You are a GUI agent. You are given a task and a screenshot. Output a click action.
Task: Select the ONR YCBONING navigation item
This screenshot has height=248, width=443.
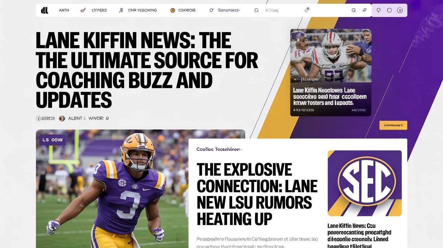pyautogui.click(x=142, y=10)
